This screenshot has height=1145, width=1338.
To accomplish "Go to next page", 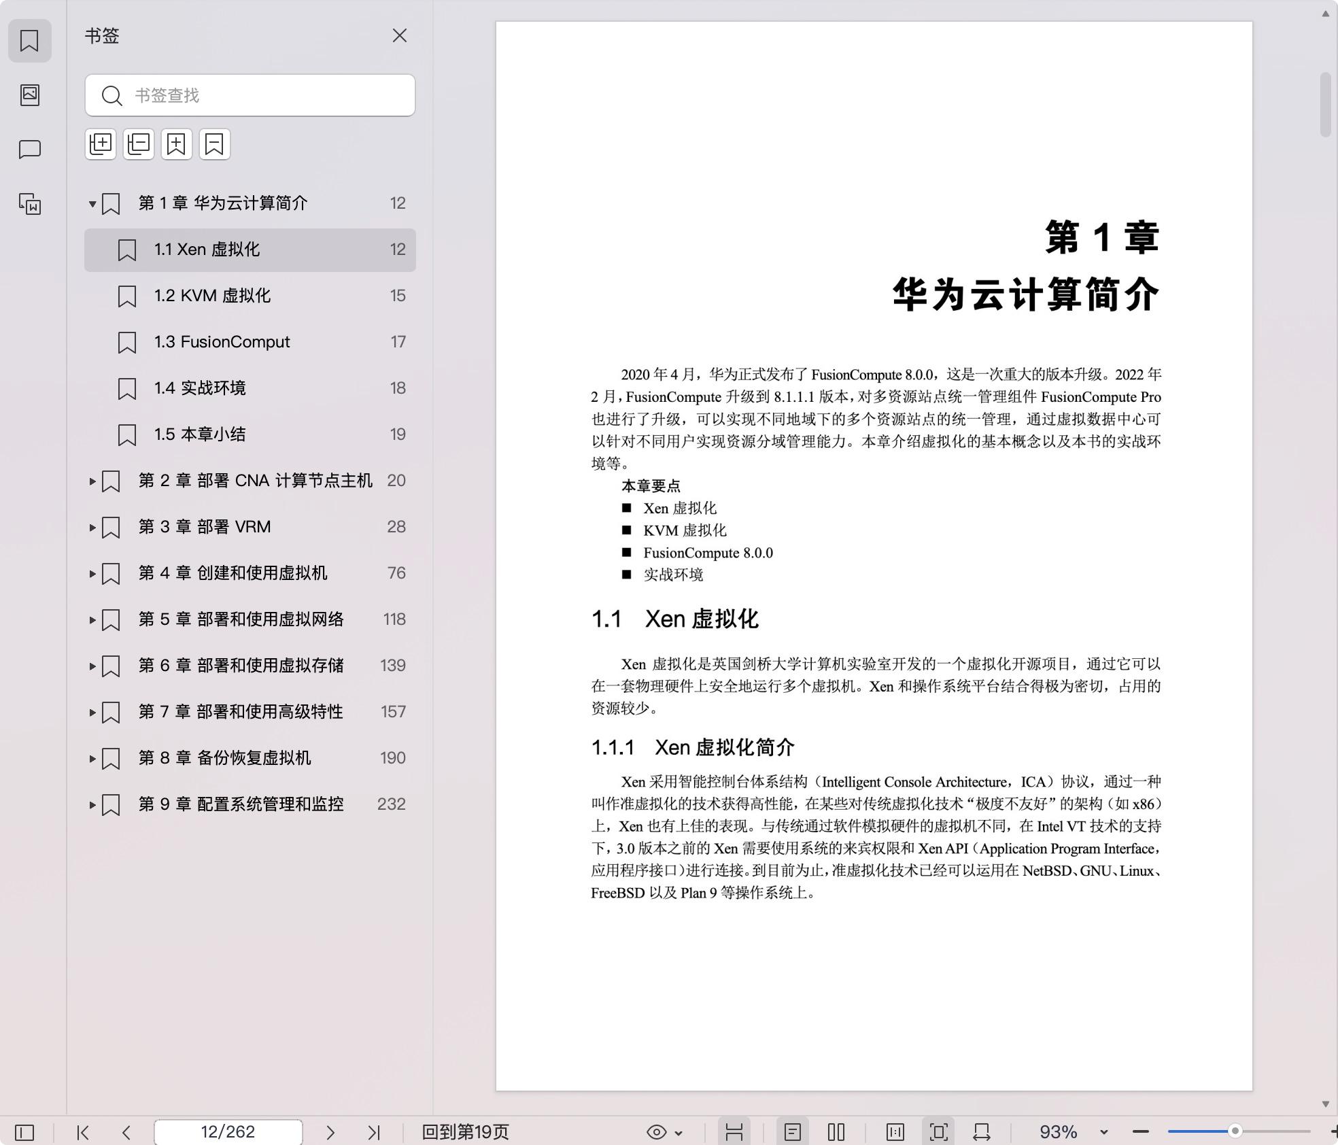I will click(x=330, y=1132).
